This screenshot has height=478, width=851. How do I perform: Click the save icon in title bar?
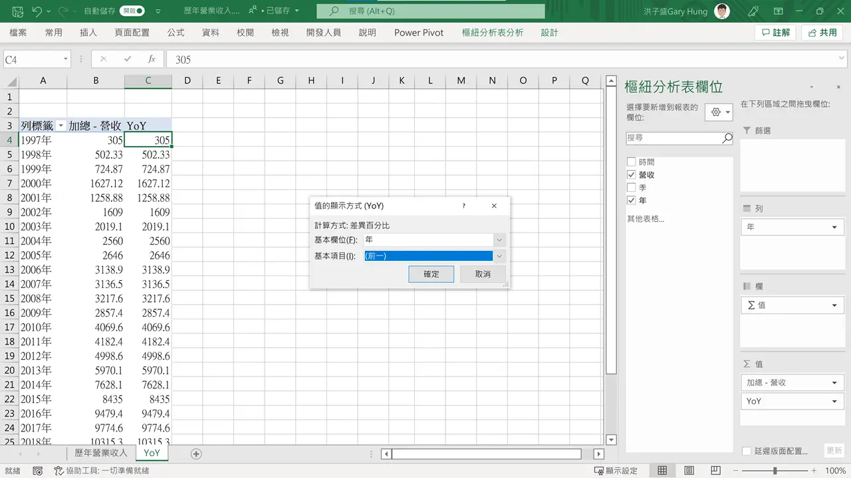[18, 11]
